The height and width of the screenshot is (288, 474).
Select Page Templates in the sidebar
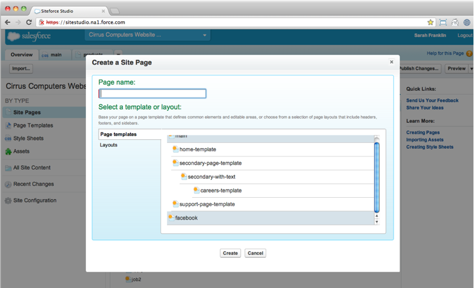click(x=33, y=125)
